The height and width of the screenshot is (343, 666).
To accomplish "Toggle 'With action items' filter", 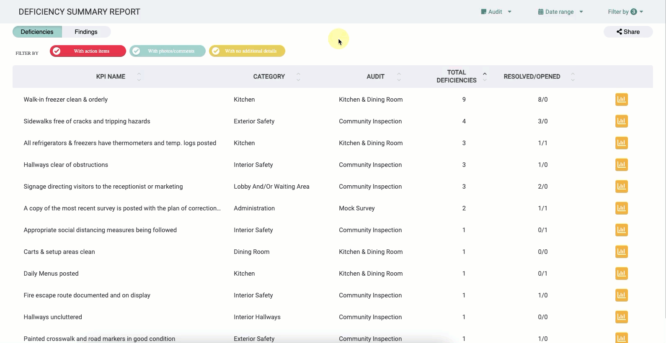I will [88, 51].
